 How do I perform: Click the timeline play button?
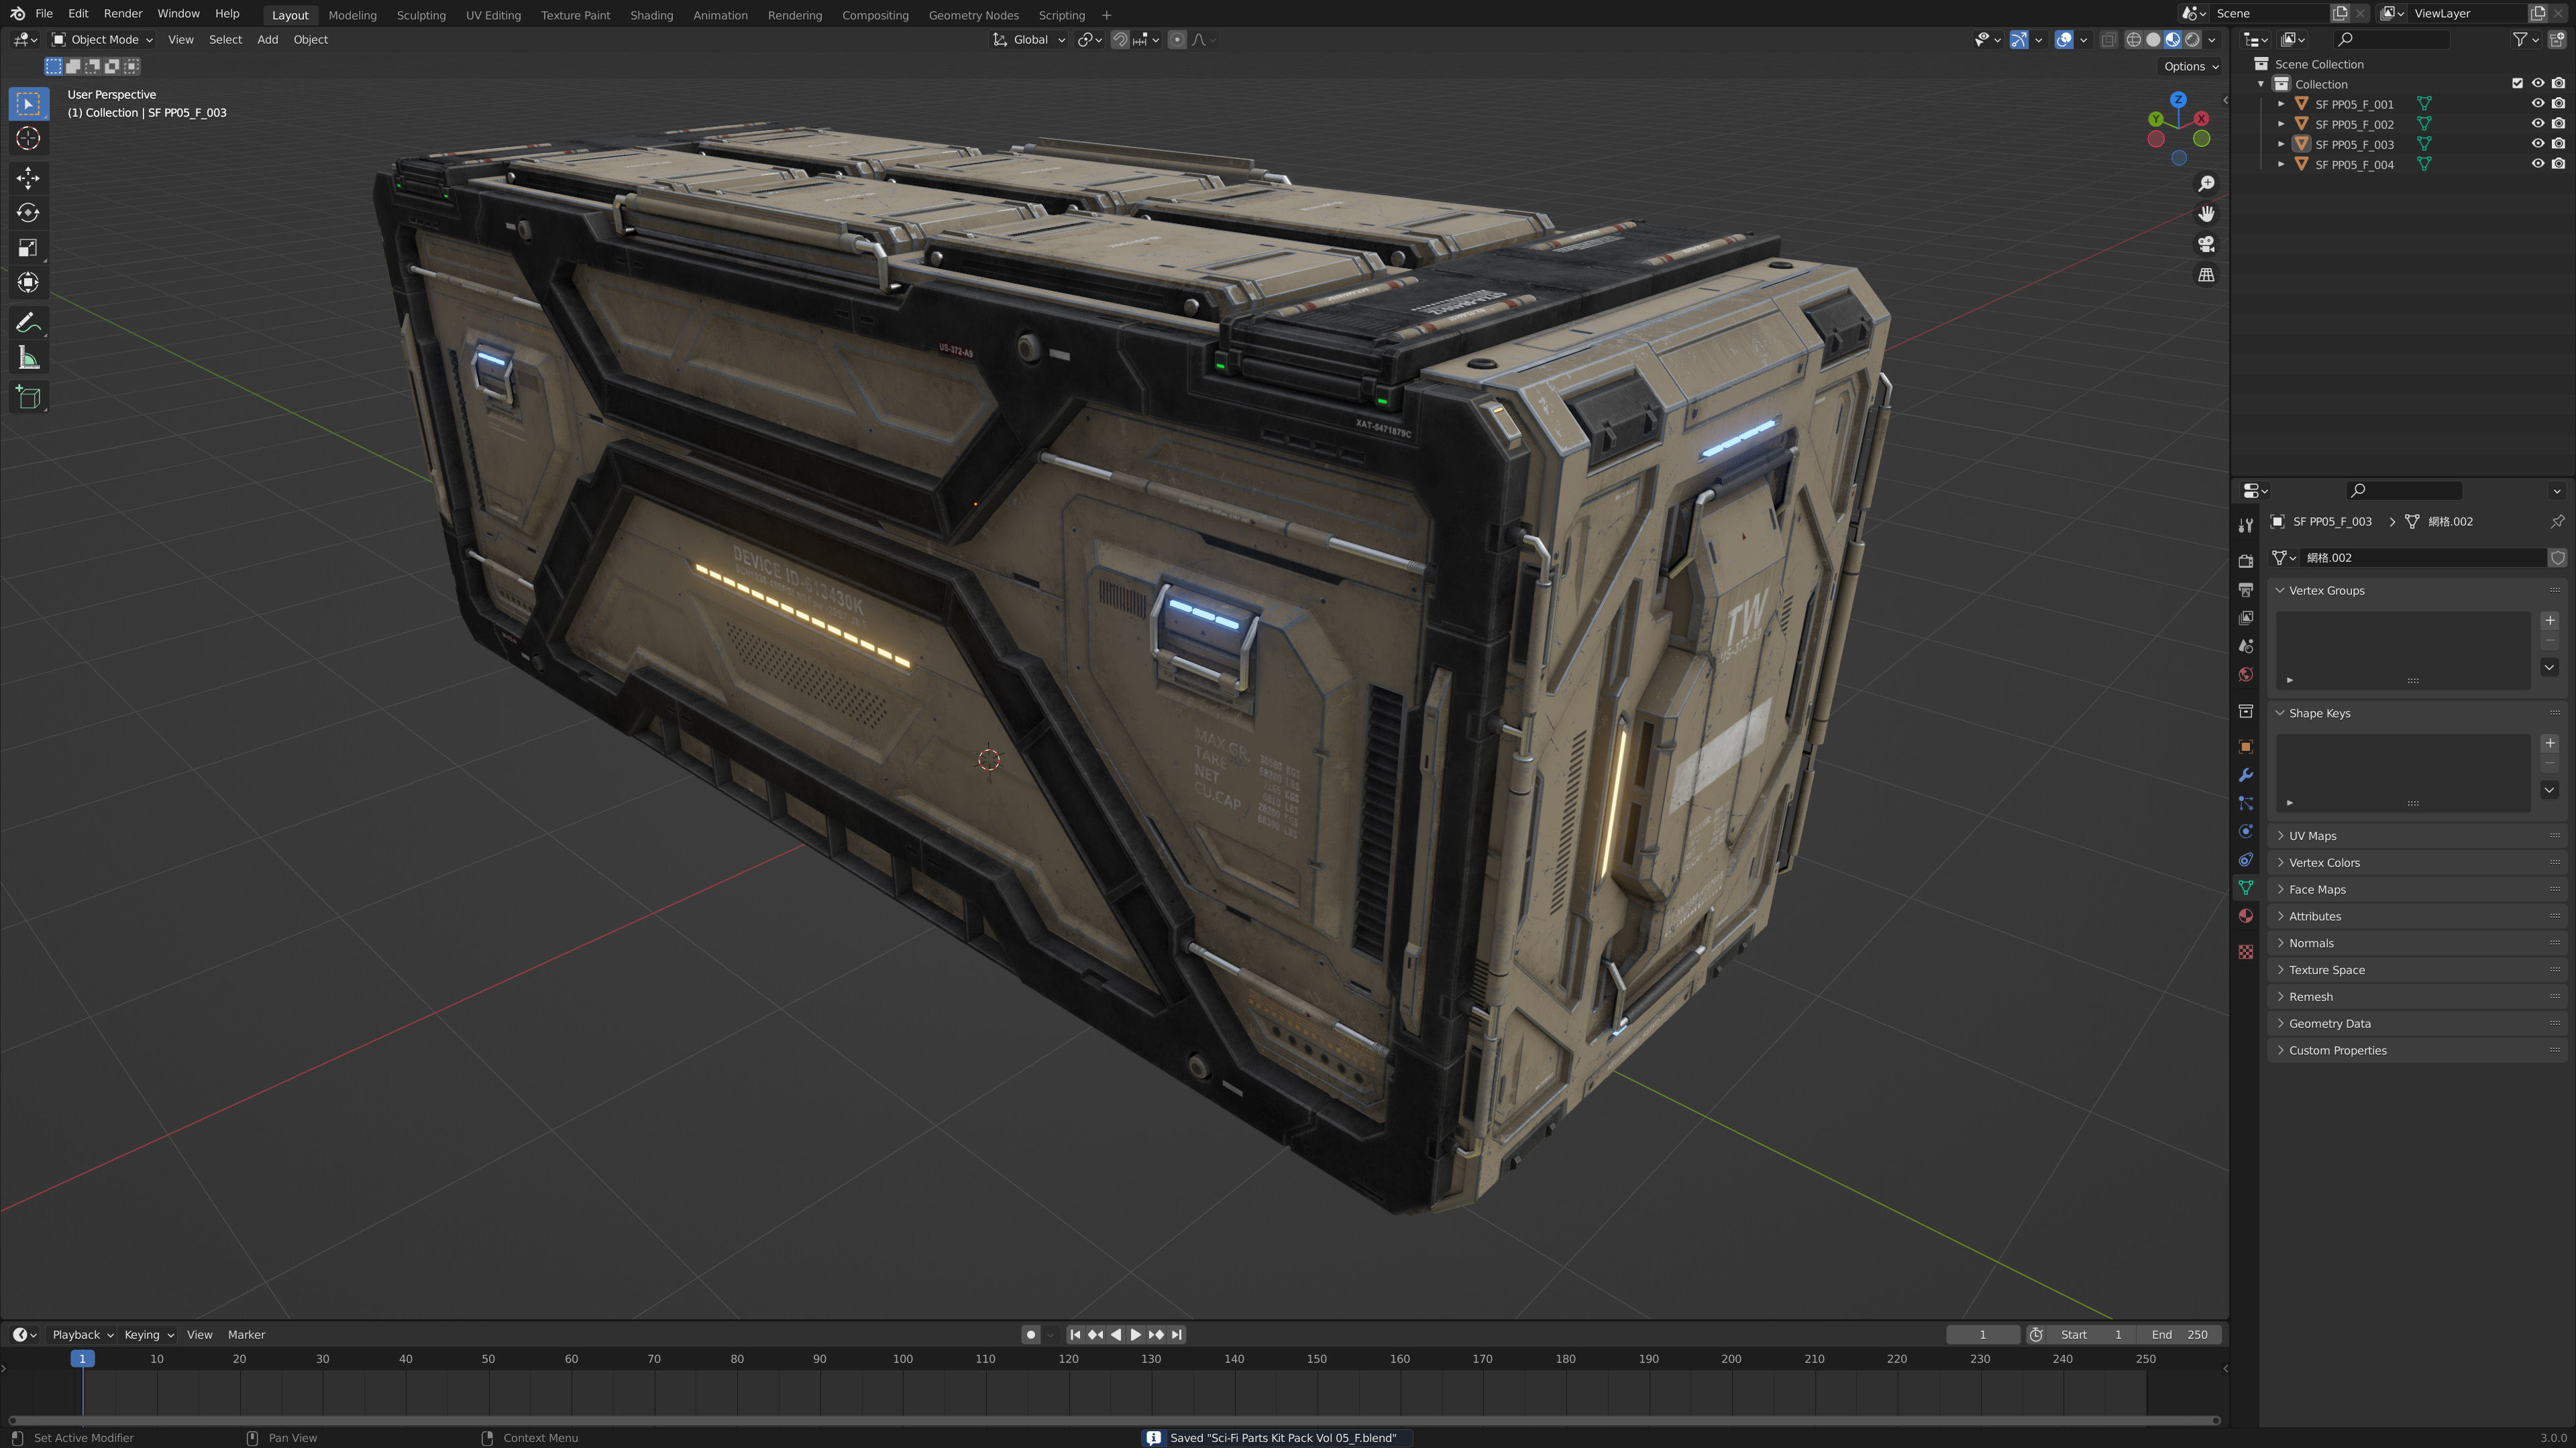[1135, 1334]
